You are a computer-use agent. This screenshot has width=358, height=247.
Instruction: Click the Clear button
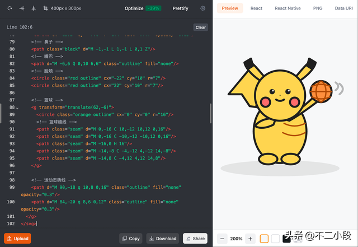(x=200, y=27)
